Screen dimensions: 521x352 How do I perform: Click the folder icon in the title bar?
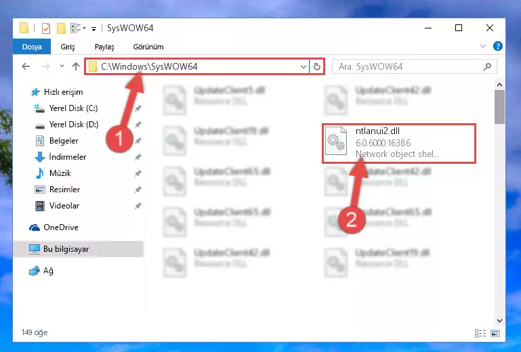coord(24,28)
